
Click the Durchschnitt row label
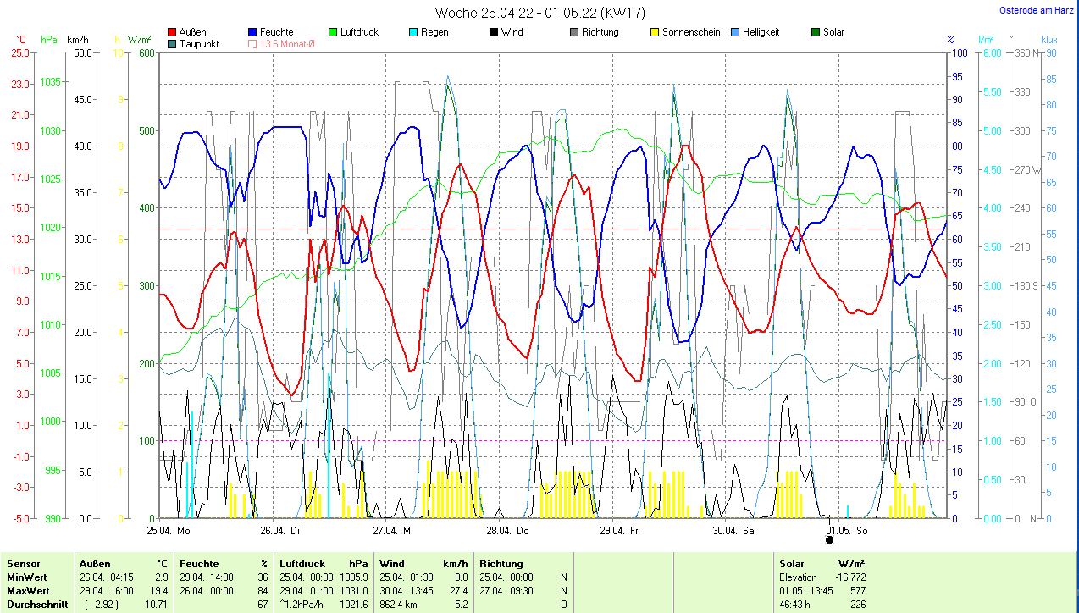pyautogui.click(x=34, y=604)
